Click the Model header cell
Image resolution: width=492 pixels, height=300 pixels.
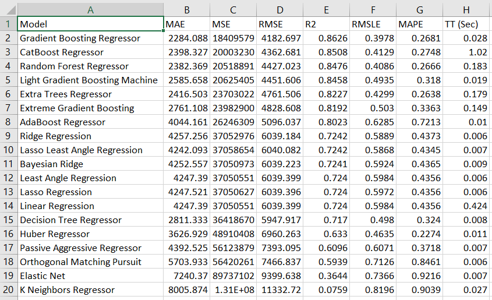tap(90, 24)
